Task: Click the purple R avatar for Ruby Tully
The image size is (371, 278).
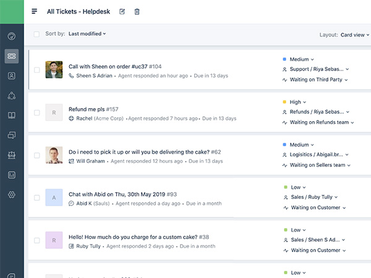Action: (x=54, y=240)
